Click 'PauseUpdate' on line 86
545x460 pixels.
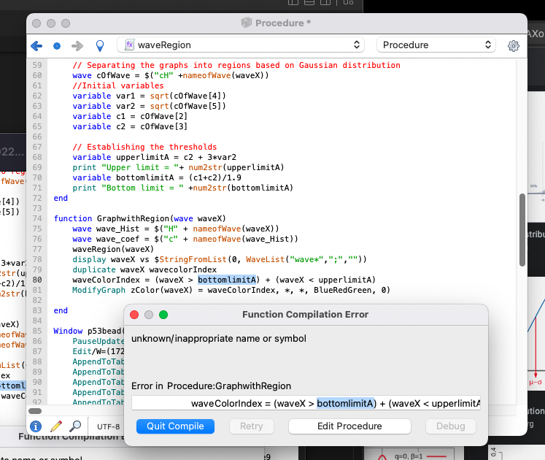coord(98,341)
